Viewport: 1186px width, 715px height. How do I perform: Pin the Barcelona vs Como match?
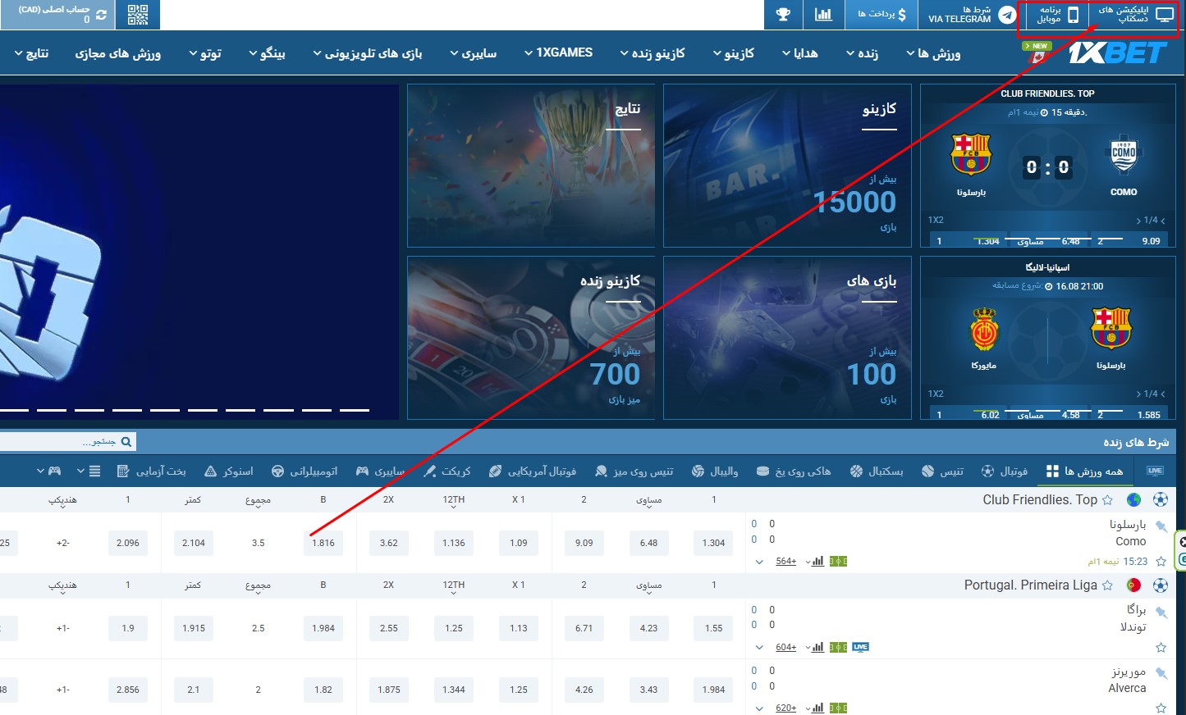click(1161, 526)
